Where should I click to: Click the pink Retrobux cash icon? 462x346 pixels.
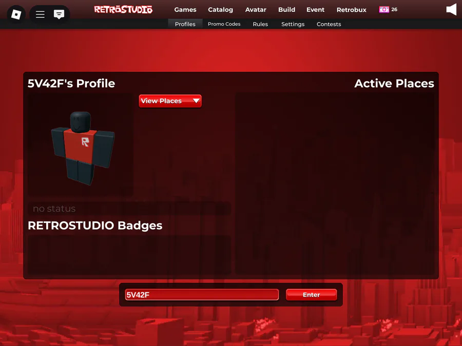[384, 10]
